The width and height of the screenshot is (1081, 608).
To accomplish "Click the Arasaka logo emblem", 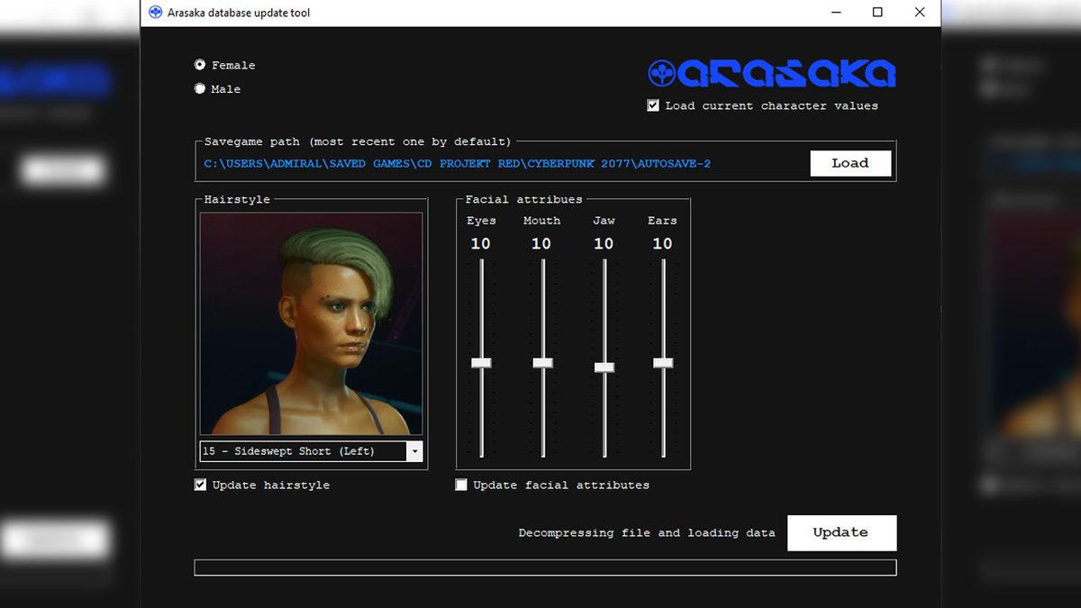I will pos(662,74).
